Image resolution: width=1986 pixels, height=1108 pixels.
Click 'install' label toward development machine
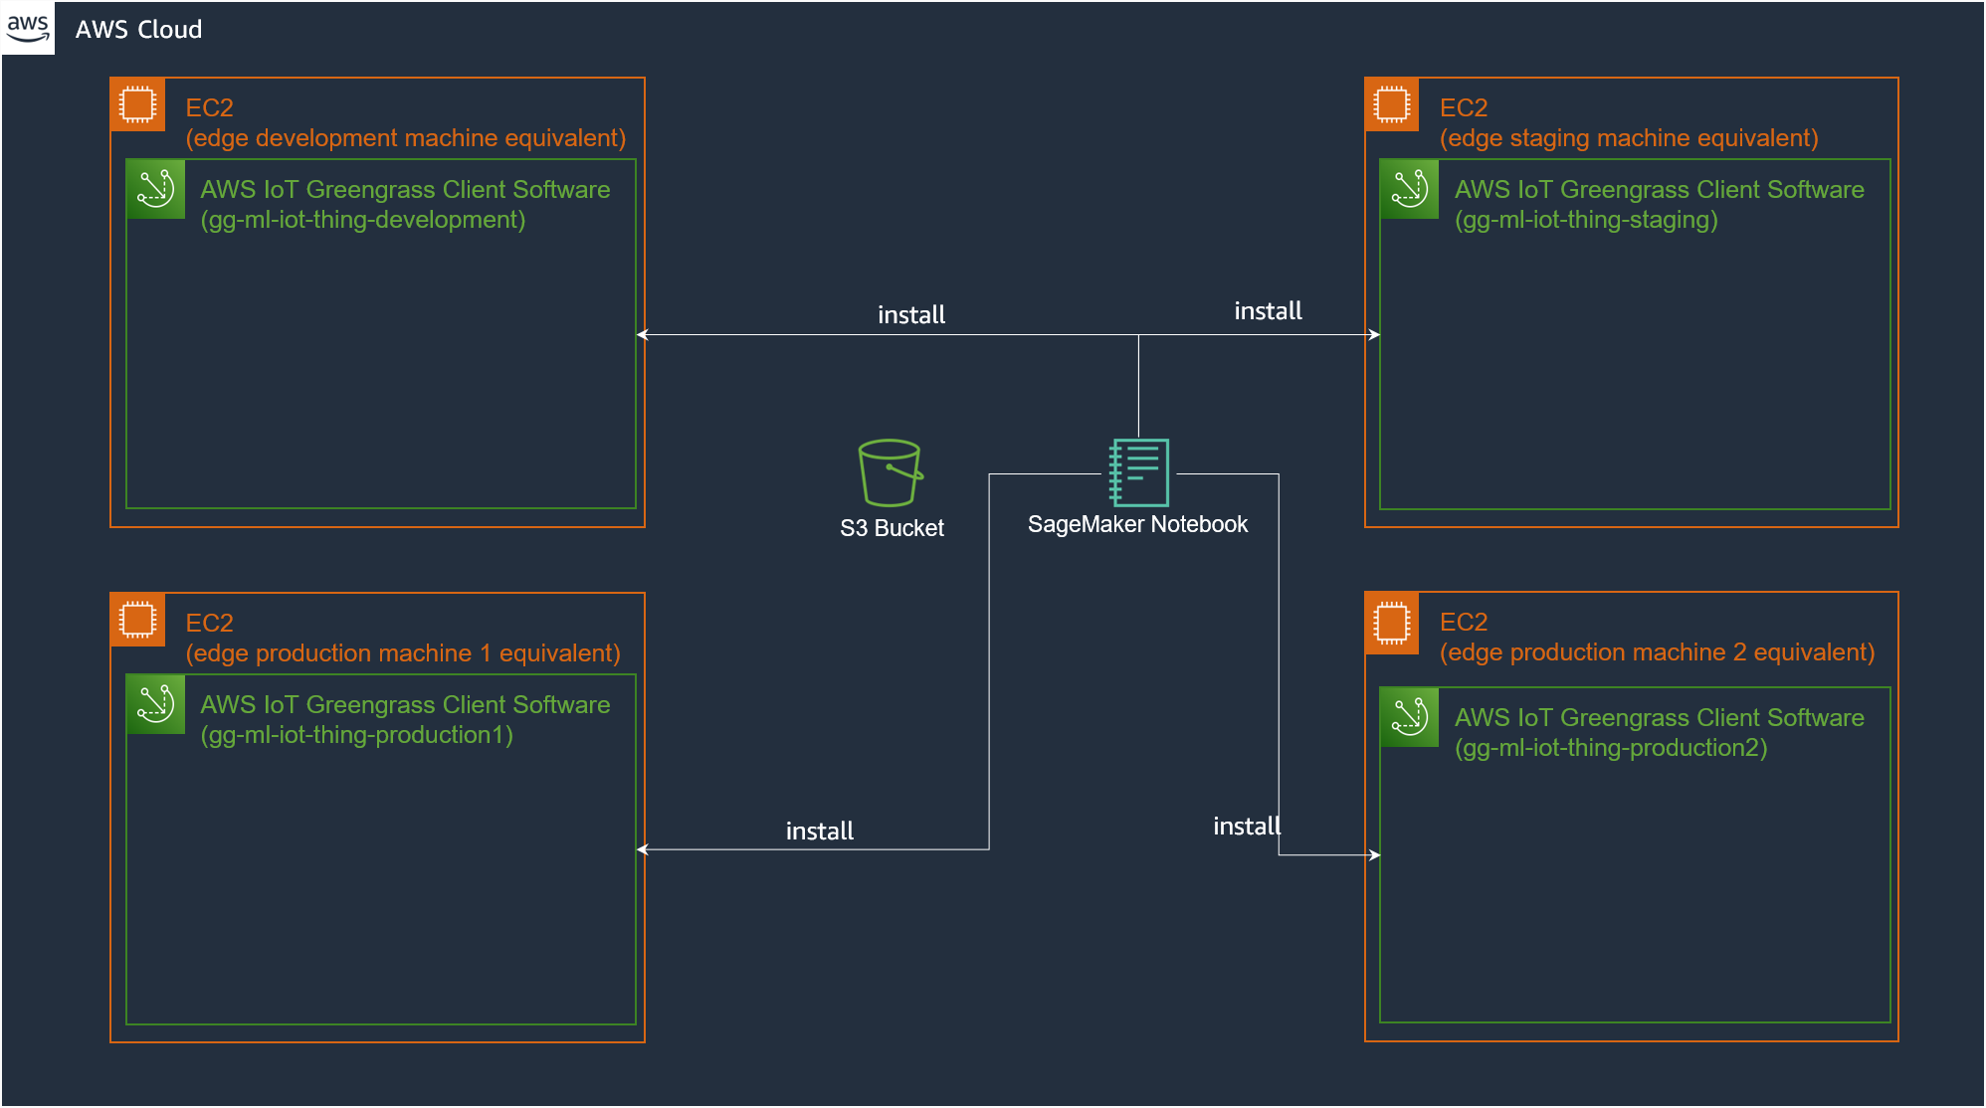coord(911,315)
